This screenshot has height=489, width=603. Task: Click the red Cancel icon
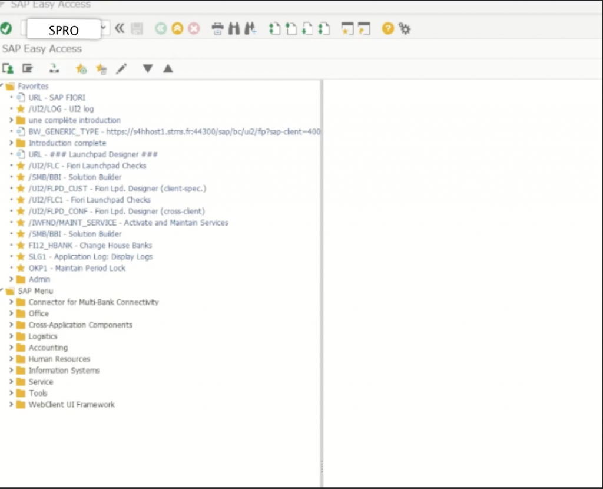[193, 28]
